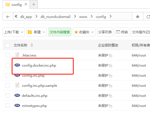Expand chevron after www breadcrumb

[x=92, y=17]
